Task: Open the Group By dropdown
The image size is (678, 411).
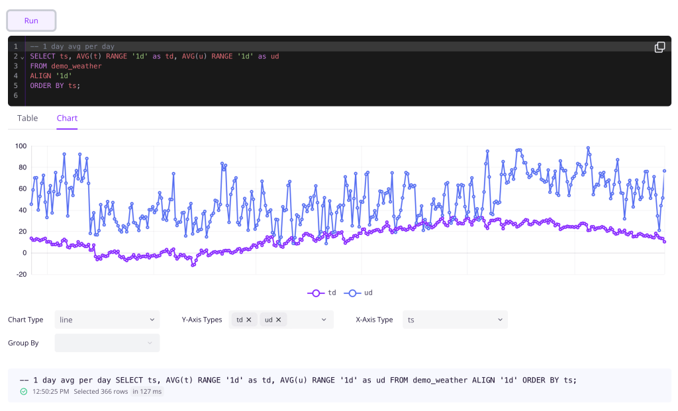Action: (x=107, y=343)
